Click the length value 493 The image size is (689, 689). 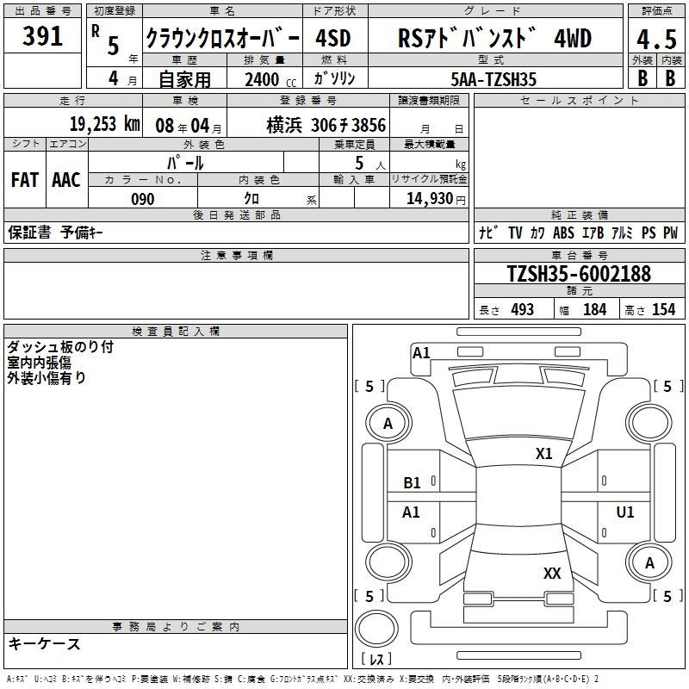(x=523, y=309)
